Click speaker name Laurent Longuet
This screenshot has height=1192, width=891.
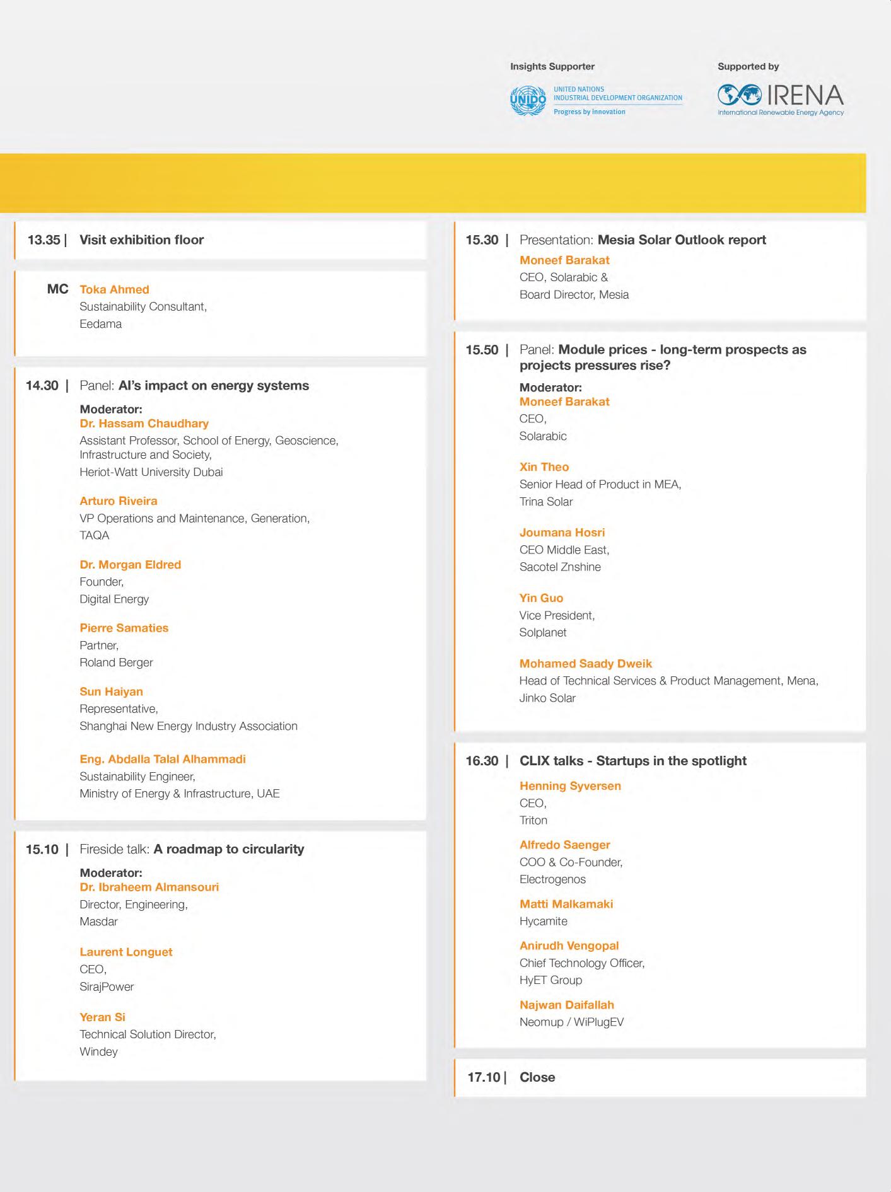126,952
